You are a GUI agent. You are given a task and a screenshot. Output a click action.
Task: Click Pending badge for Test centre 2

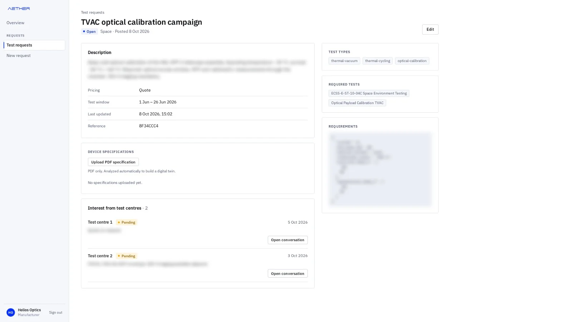tap(127, 256)
